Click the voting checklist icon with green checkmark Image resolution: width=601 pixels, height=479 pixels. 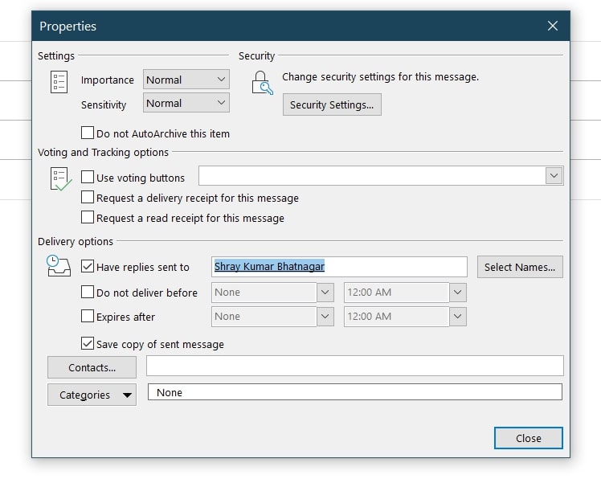[x=60, y=179]
